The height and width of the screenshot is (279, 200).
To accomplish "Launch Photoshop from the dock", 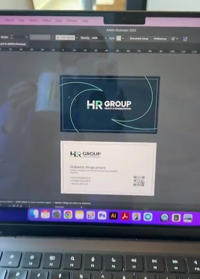I will pos(102,215).
